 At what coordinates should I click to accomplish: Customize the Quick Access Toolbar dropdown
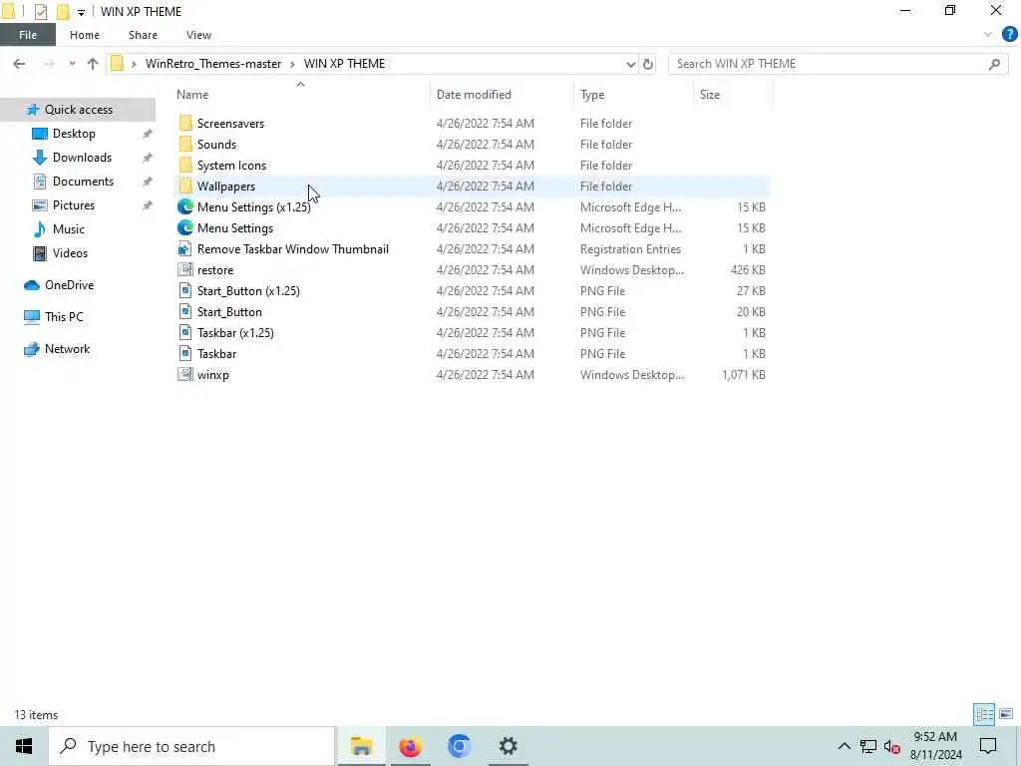81,12
